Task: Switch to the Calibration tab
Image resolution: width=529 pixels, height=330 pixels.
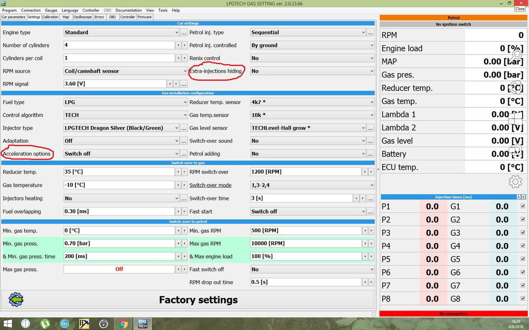Action: (x=50, y=17)
